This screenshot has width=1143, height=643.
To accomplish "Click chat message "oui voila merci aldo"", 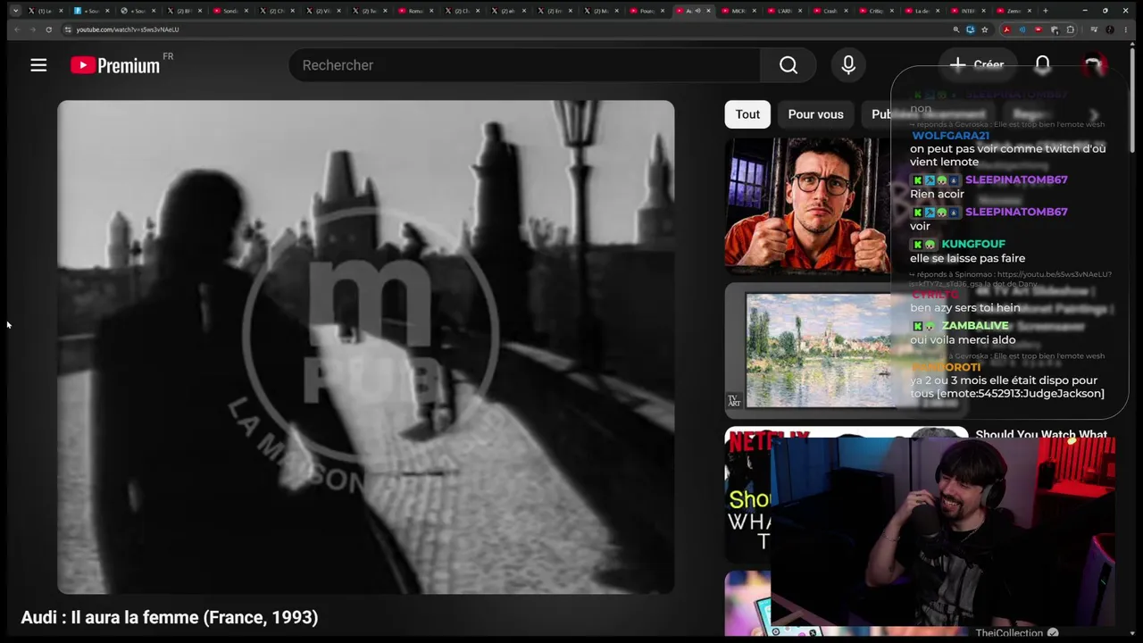I will point(963,340).
